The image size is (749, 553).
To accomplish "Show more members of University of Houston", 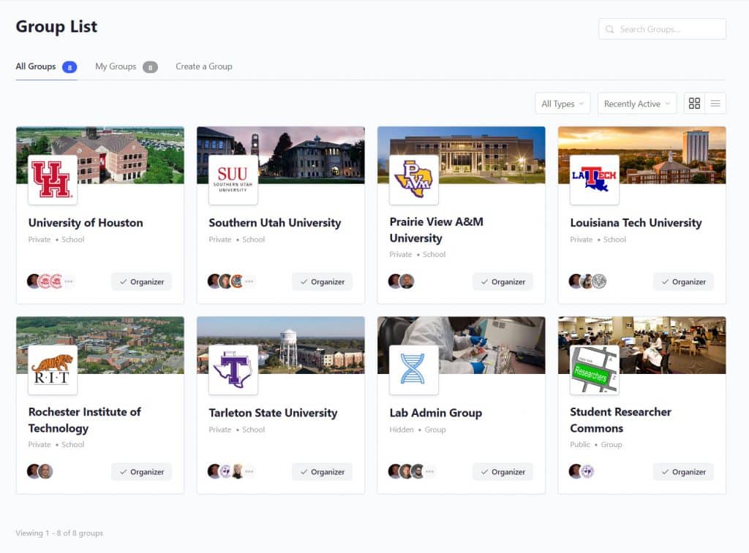I will tap(69, 281).
